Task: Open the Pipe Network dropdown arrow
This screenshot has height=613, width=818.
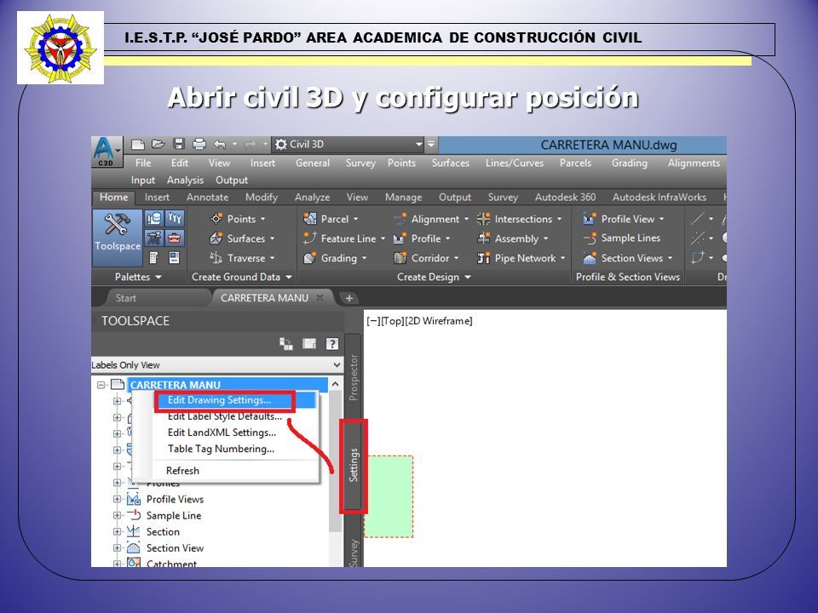Action: (x=562, y=258)
